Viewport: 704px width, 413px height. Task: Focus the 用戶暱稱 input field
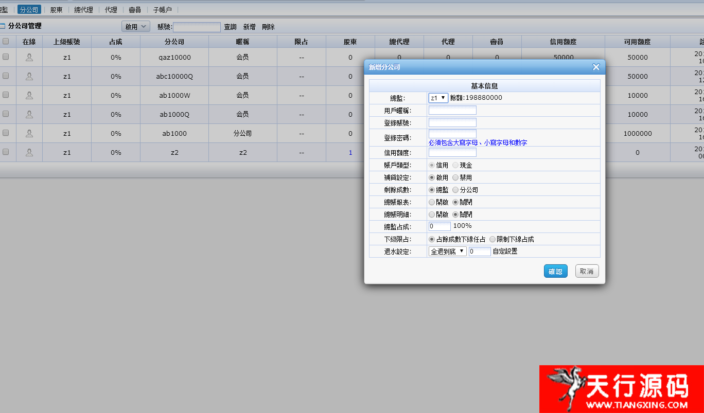coord(452,110)
